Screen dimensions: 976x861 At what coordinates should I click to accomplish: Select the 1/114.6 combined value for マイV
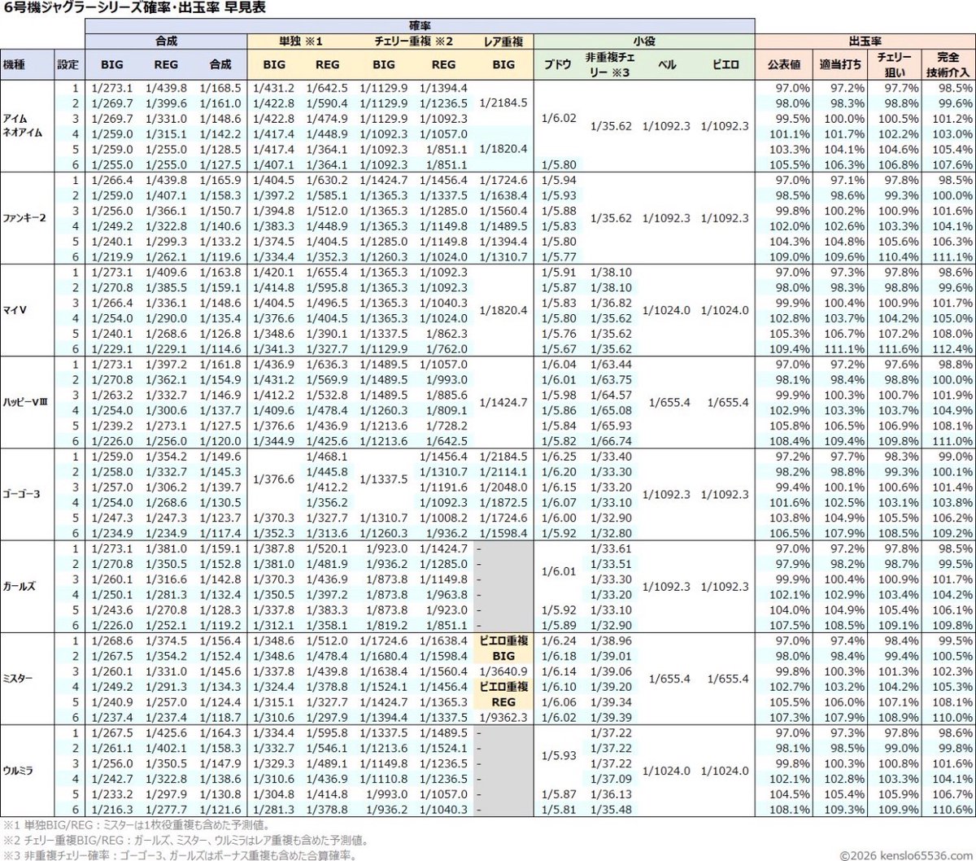[x=220, y=348]
